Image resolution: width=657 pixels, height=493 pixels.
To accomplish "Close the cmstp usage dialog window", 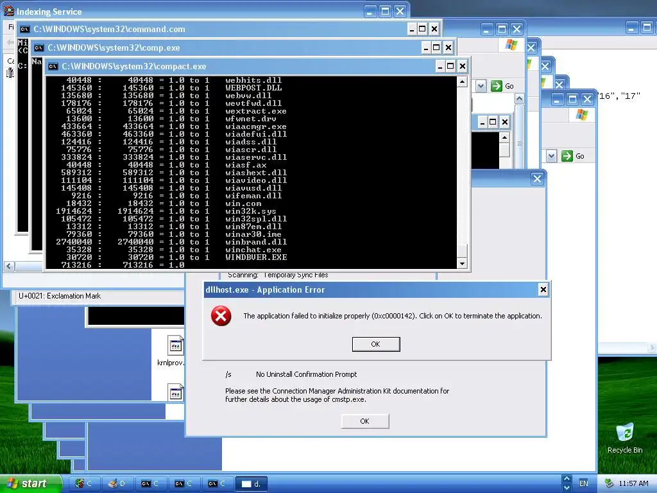I will point(537,179).
